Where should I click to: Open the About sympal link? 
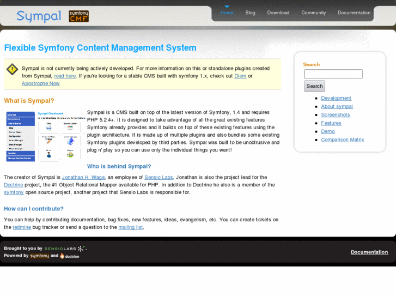[337, 106]
